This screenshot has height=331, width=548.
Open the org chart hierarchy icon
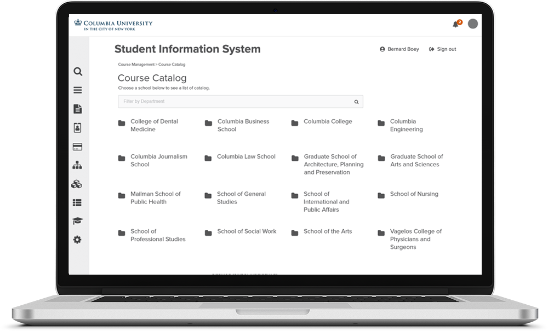(77, 165)
